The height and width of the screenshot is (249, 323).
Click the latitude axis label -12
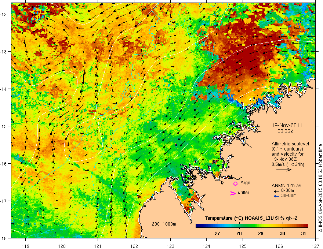[4, 14]
